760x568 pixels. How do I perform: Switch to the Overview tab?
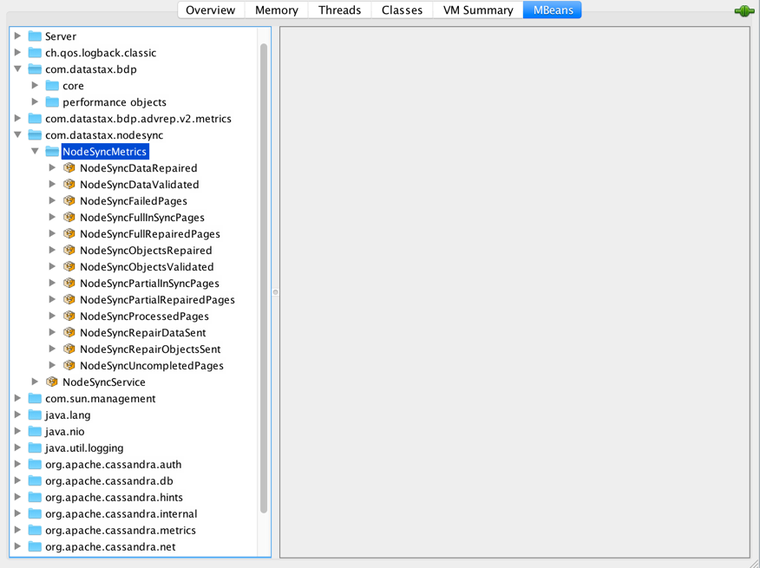pyautogui.click(x=210, y=10)
